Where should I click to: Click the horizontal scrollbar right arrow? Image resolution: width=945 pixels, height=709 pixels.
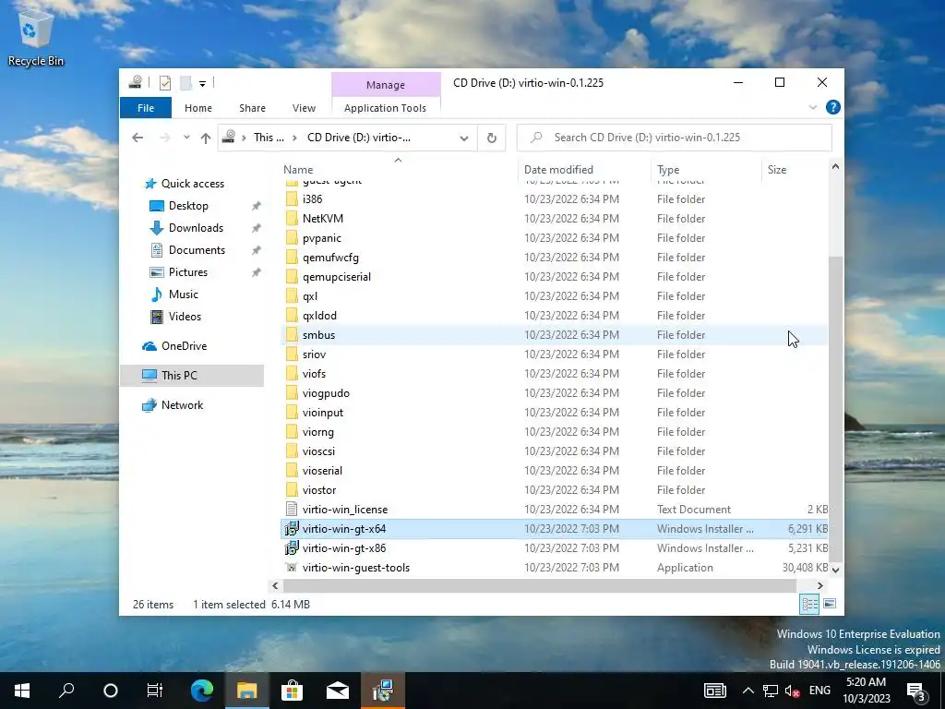pos(819,585)
